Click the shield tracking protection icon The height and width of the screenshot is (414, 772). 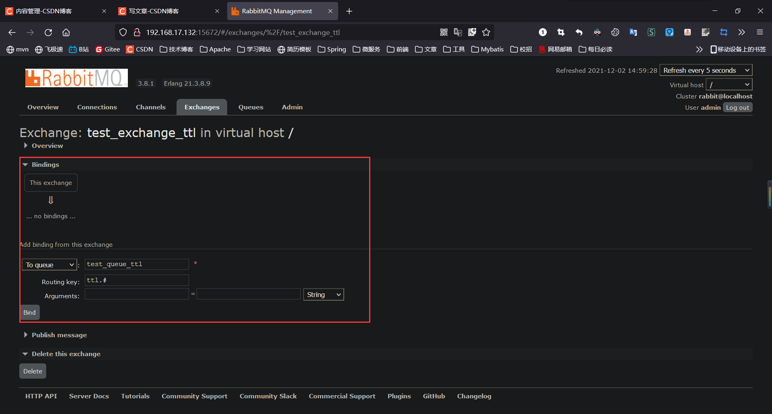point(123,33)
